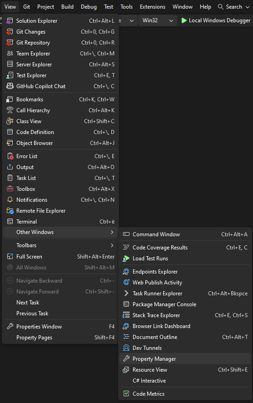Screen dimensions: 253x403
Task: Click the Error List icon
Action: point(10,156)
